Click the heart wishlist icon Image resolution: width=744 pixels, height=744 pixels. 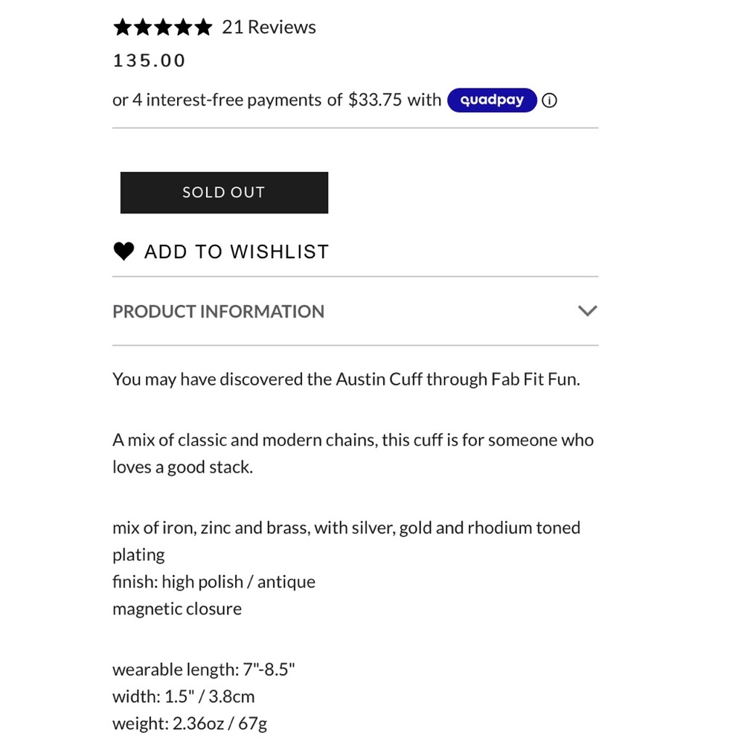click(x=124, y=251)
